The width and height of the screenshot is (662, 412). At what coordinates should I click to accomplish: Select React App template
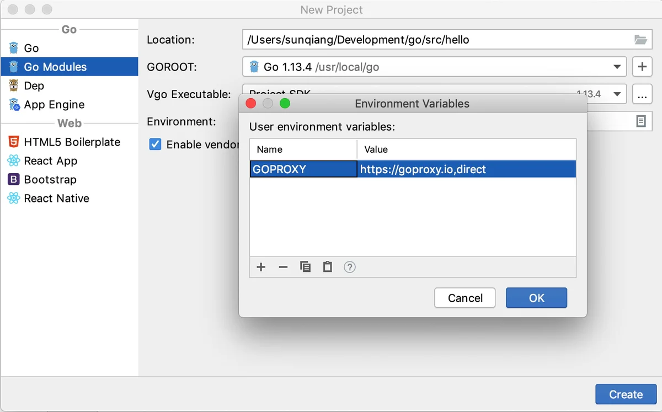tap(69, 160)
